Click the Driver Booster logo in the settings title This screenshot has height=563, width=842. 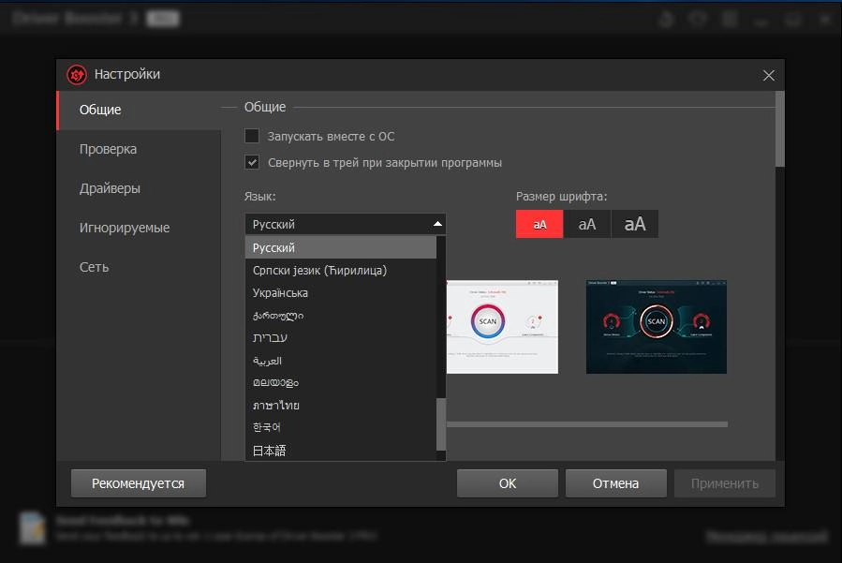click(x=77, y=75)
